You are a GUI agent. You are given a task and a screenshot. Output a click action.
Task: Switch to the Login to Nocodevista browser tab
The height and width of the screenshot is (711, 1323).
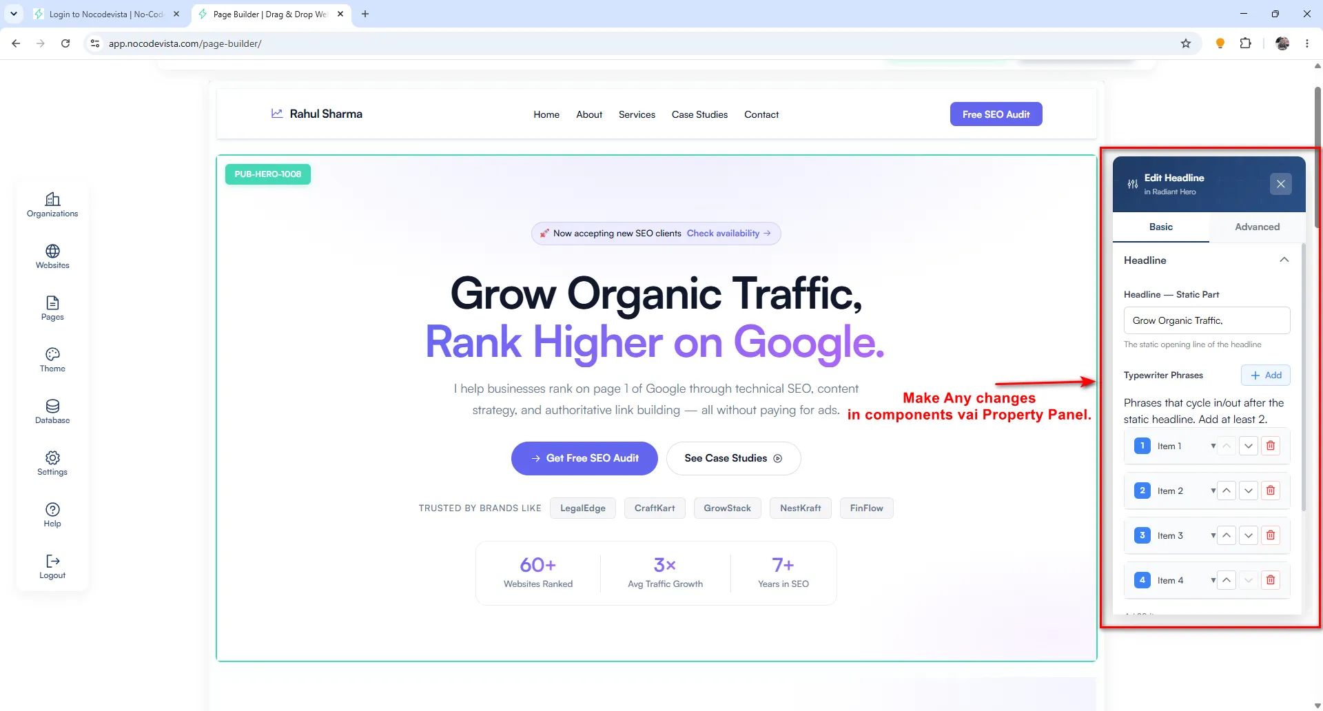pyautogui.click(x=106, y=14)
